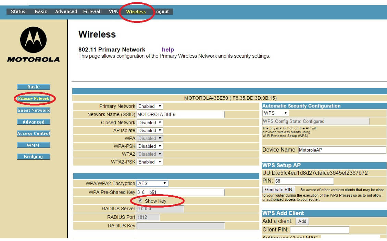Click the Automatic Security Configuration heading

[301, 106]
